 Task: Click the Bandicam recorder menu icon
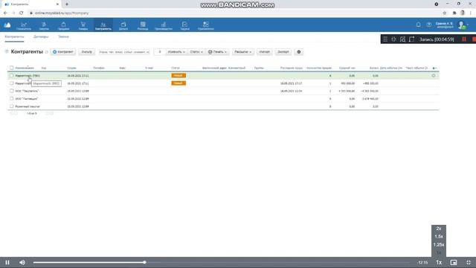click(x=385, y=39)
